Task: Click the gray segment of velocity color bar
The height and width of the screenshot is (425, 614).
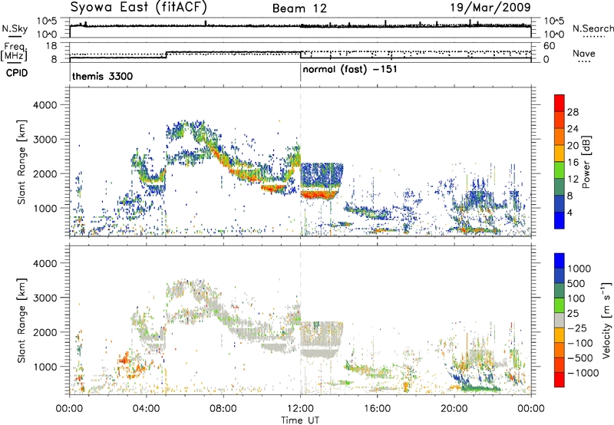Action: (560, 320)
